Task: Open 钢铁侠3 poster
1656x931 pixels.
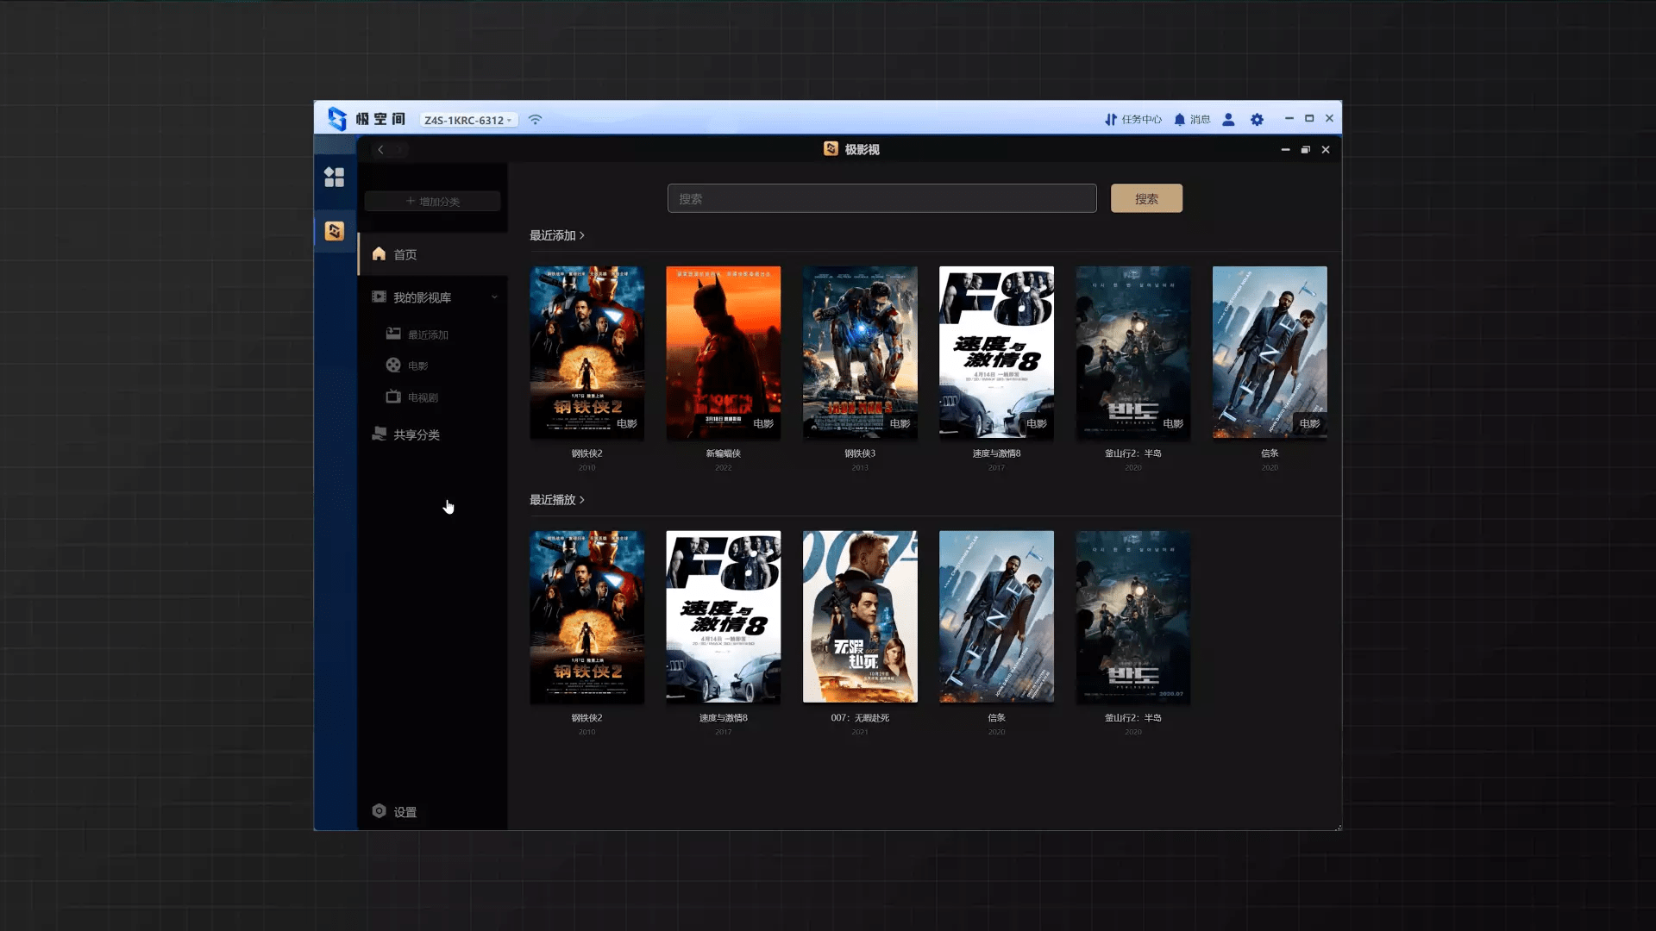Action: (x=860, y=353)
